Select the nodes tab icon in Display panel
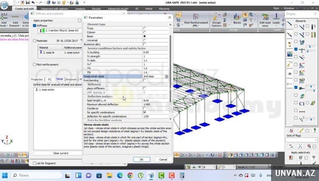The height and width of the screenshot is (181, 319). pyautogui.click(x=289, y=34)
